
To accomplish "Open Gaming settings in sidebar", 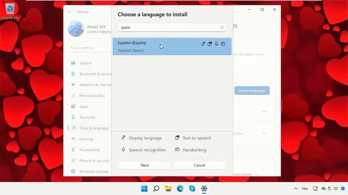I will point(86,139).
